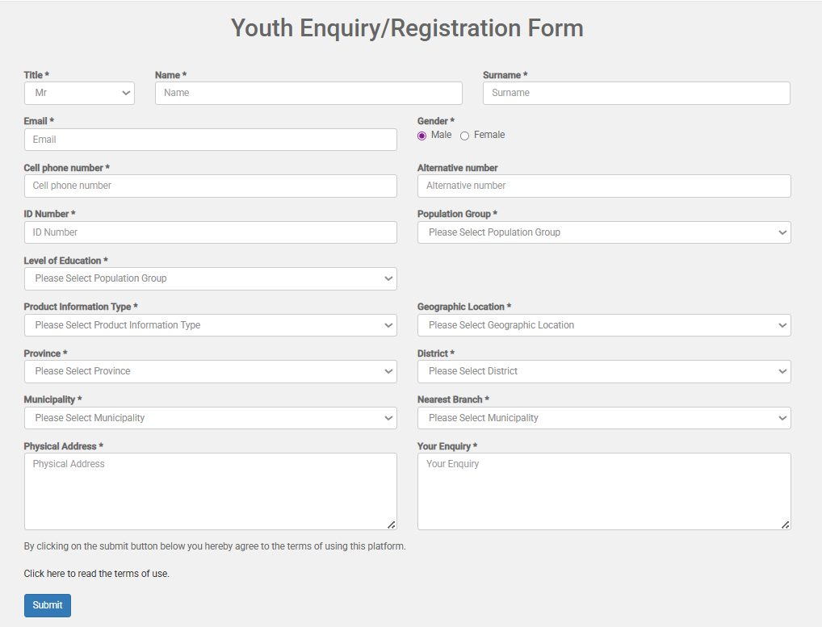
Task: Open Product Information Type dropdown
Action: click(x=210, y=325)
